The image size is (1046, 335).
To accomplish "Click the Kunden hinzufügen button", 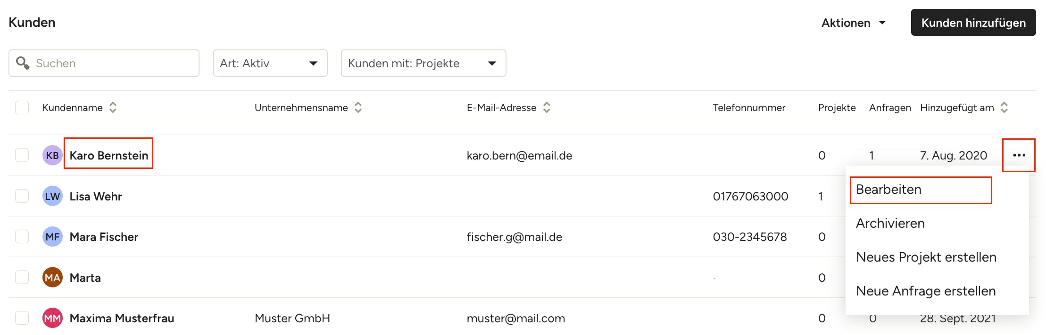I will (973, 23).
